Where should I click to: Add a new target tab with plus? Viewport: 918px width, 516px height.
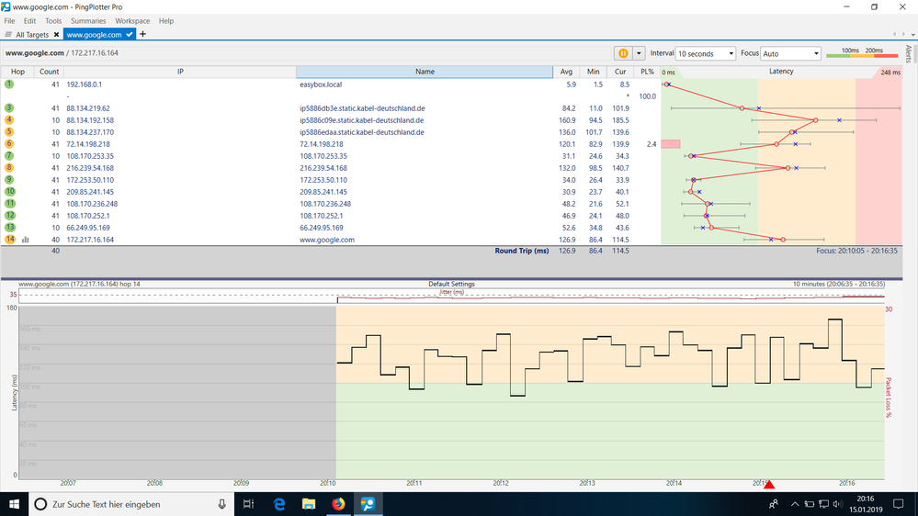click(142, 34)
